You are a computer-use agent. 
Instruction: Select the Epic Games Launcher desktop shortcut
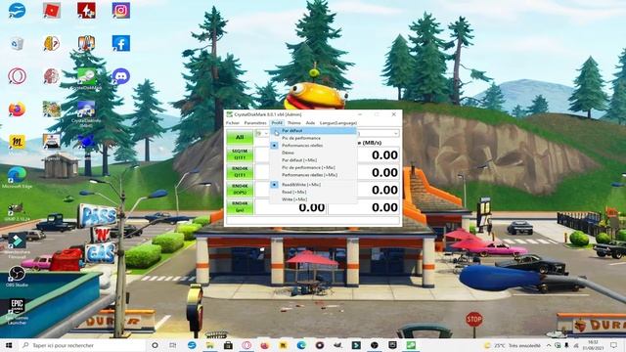pyautogui.click(x=17, y=311)
